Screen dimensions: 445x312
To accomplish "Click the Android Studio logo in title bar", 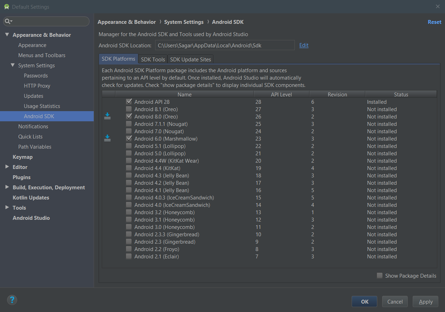I will 7,7.
